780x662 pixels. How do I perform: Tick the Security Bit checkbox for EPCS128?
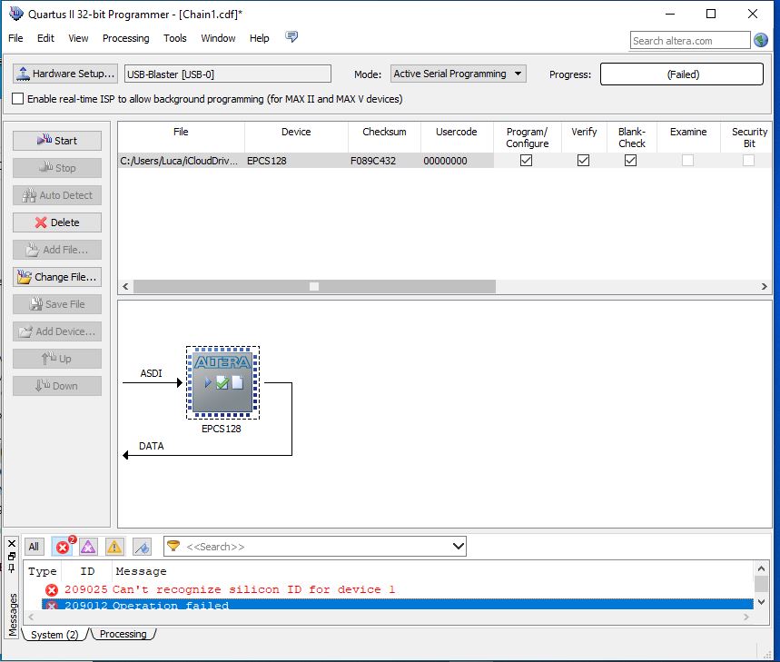coord(748,160)
